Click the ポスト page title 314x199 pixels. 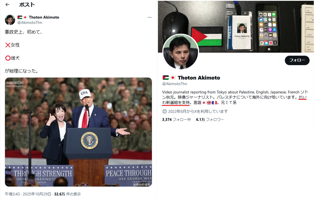coord(27,4)
